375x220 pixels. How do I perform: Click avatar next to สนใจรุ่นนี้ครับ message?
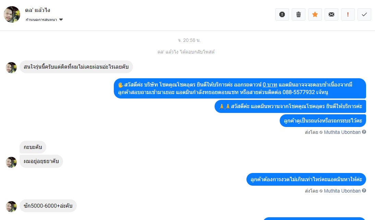coord(11,68)
